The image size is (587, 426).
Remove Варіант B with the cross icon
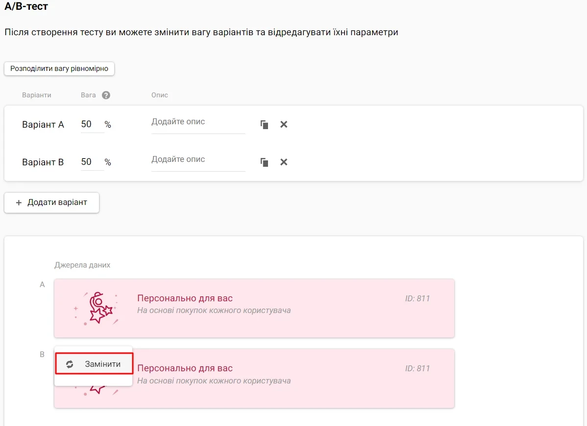(x=284, y=162)
